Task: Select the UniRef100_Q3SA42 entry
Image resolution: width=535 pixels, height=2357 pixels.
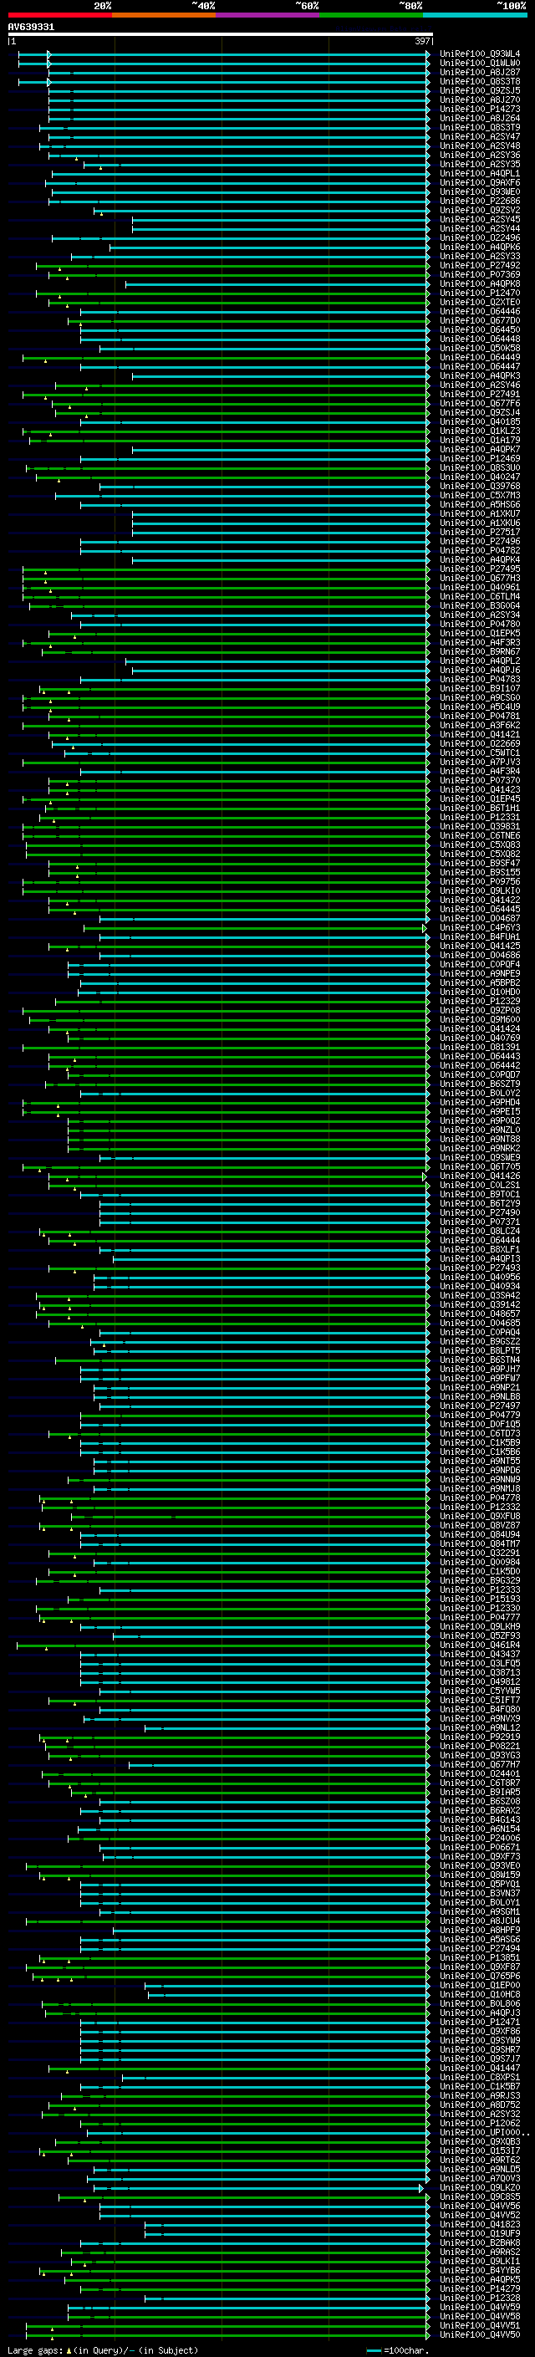Action: 480,1296
